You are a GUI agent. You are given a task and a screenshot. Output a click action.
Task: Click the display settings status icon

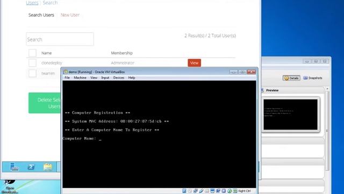[212, 191]
